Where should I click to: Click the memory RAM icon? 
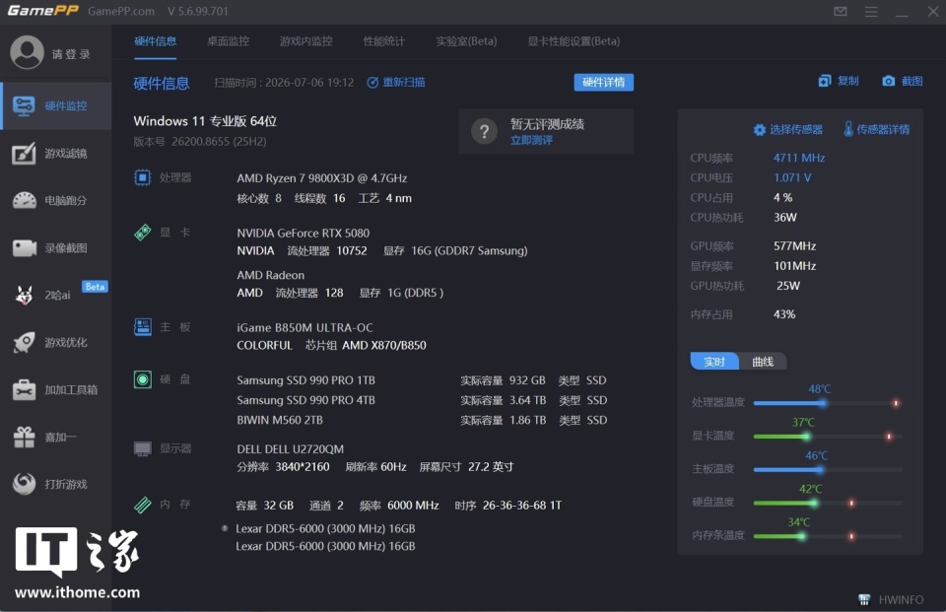click(x=142, y=505)
